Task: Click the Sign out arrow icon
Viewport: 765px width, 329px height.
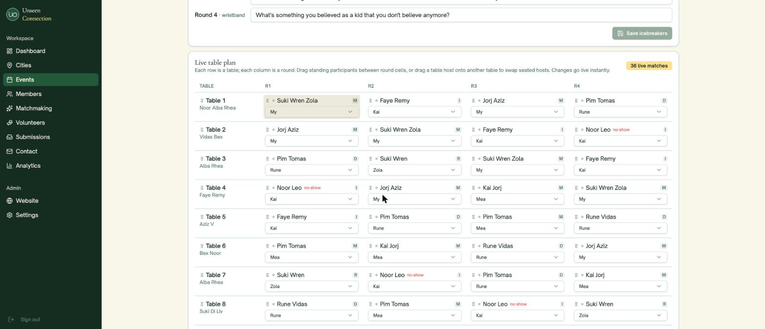Action: click(x=11, y=320)
